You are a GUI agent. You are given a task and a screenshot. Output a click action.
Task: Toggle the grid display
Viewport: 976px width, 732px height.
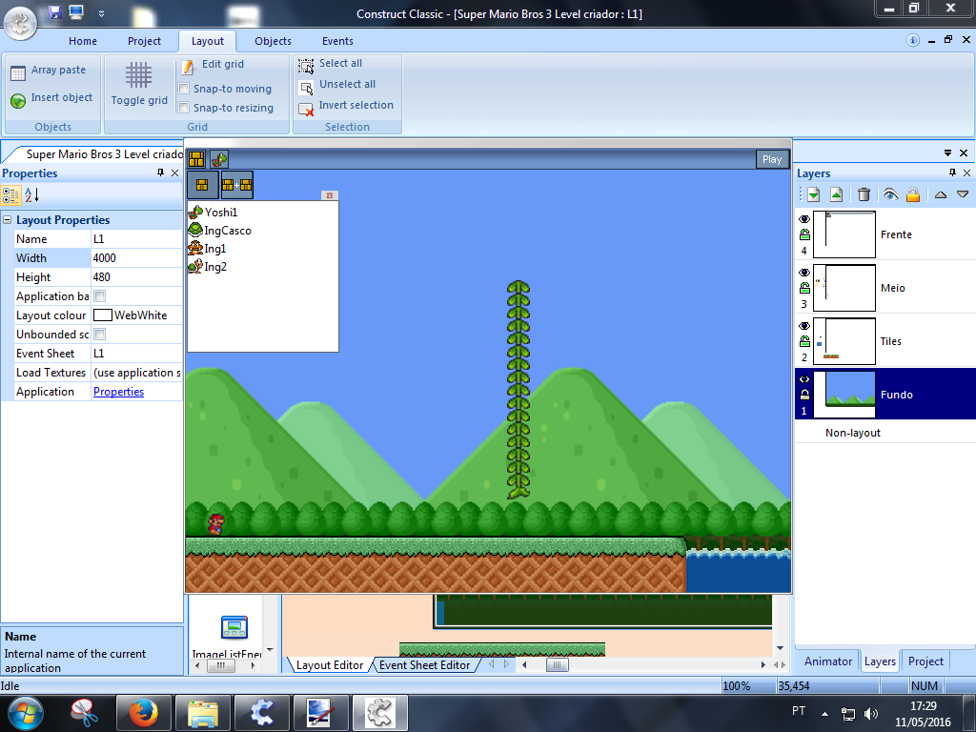tap(139, 84)
